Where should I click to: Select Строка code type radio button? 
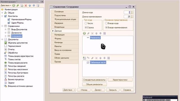click(x=86, y=27)
